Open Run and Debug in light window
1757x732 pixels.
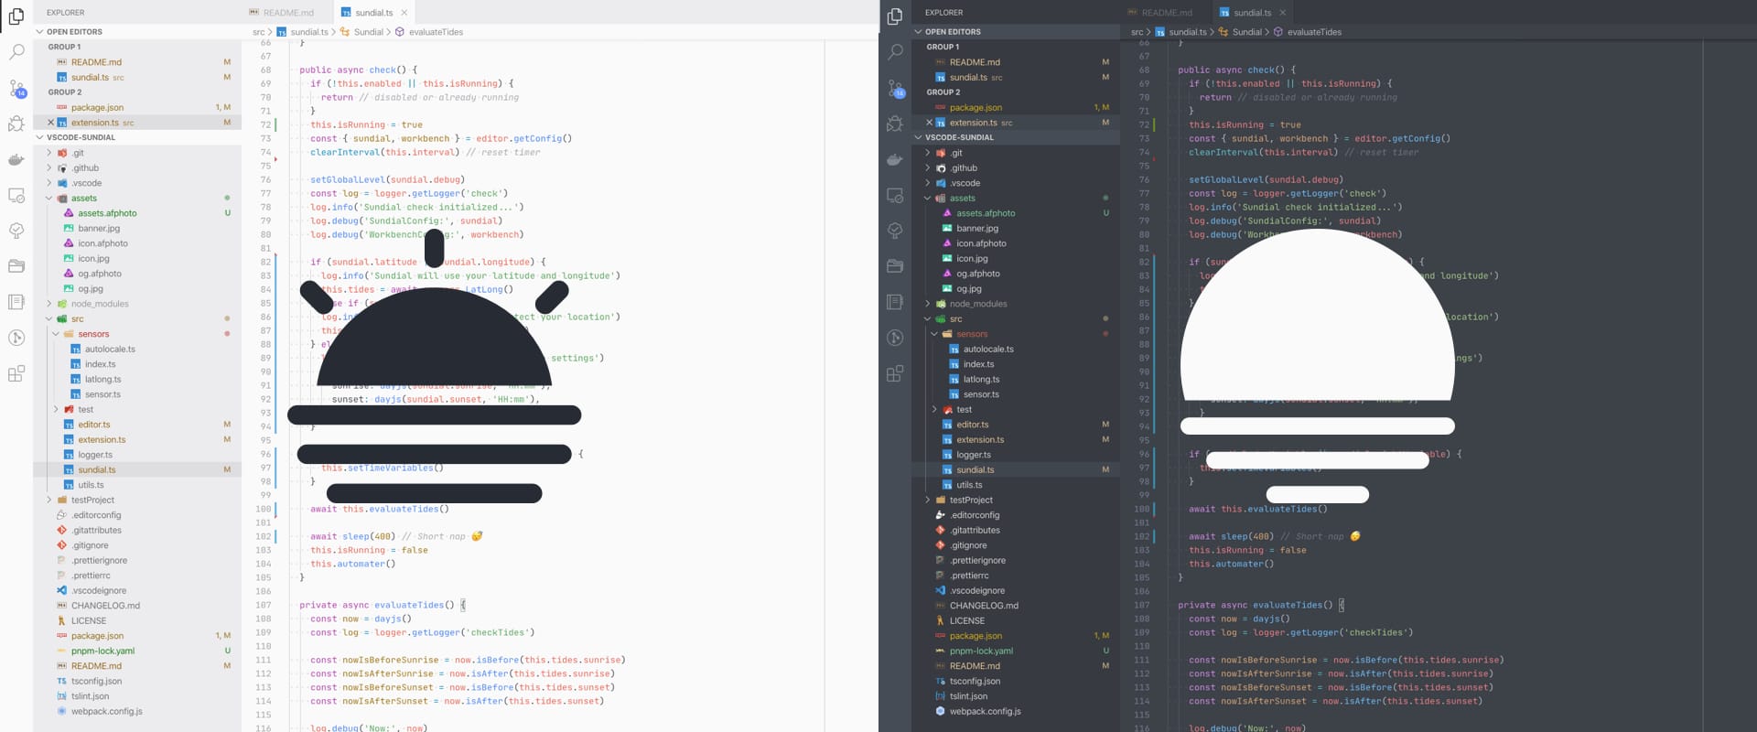point(16,124)
